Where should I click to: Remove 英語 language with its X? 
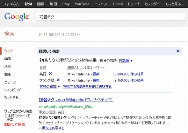pyautogui.click(x=50, y=74)
